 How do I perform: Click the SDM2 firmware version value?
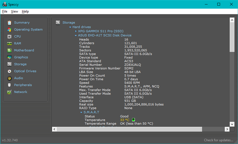coord(129,69)
